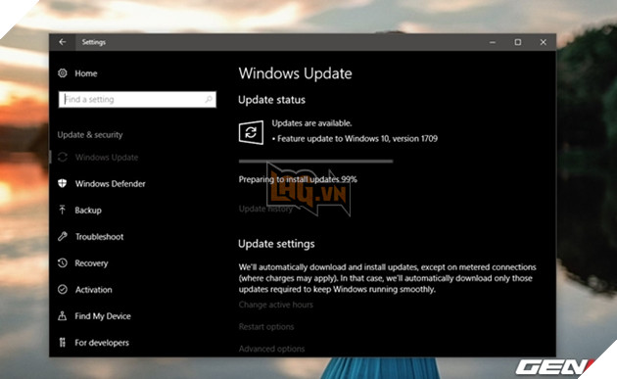Open the Windows Defender section
Image resolution: width=617 pixels, height=379 pixels.
coord(110,184)
